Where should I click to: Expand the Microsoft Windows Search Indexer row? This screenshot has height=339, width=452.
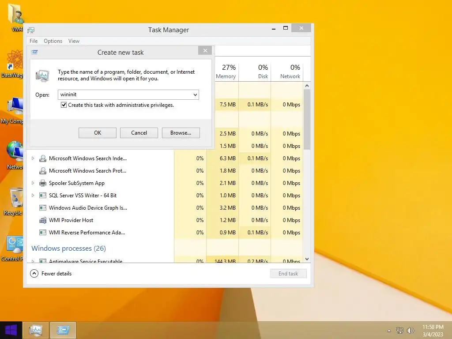pos(33,158)
